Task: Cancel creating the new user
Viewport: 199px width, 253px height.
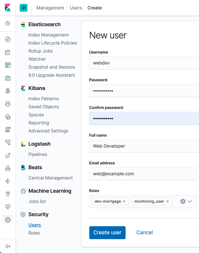Action: click(144, 232)
